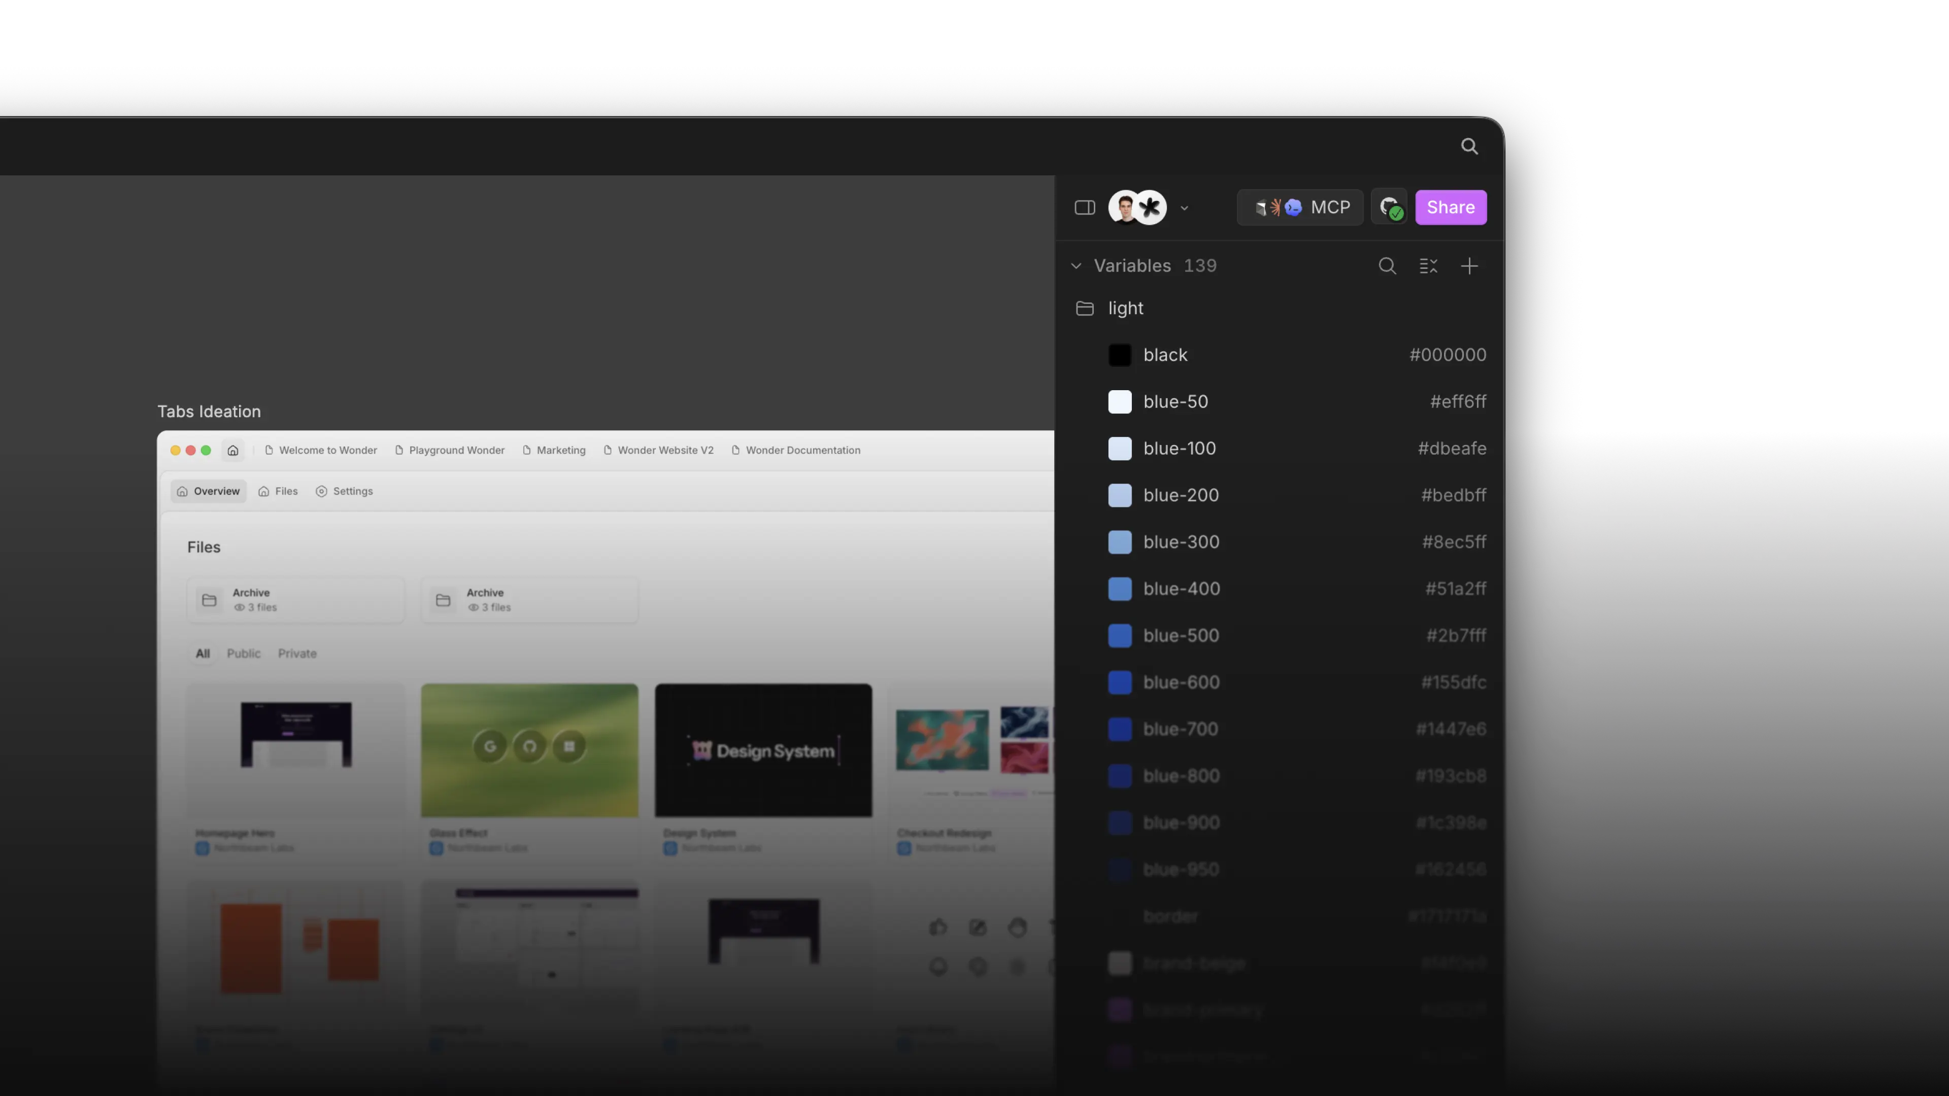Select the blue-700 variable name
The image size is (1949, 1096).
1180,729
